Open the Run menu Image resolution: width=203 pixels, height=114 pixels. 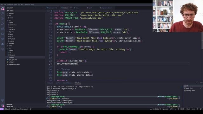pyautogui.click(x=22, y=5)
